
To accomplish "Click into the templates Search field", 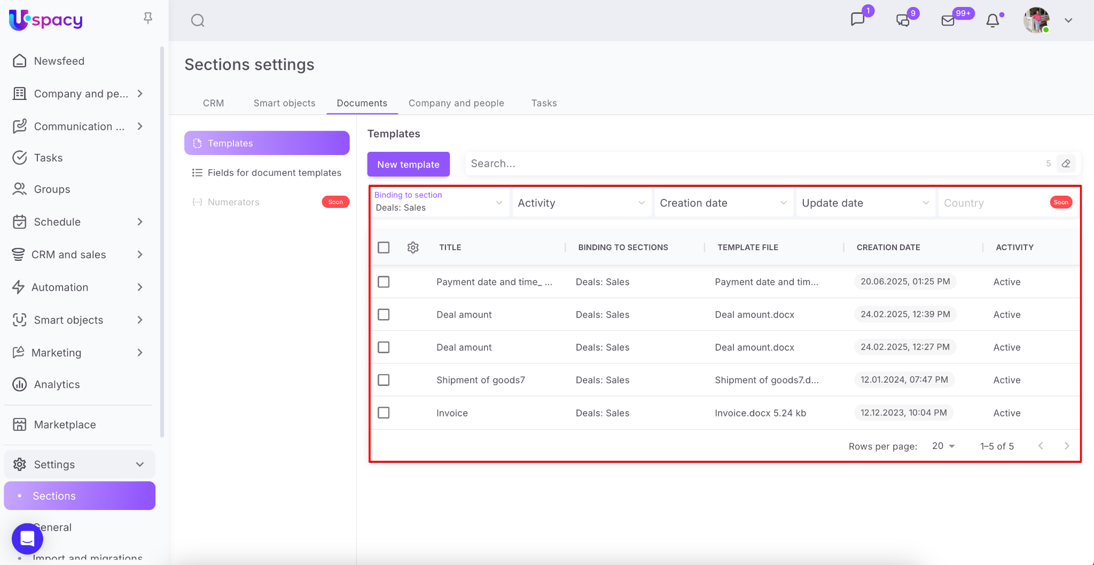I will [753, 164].
